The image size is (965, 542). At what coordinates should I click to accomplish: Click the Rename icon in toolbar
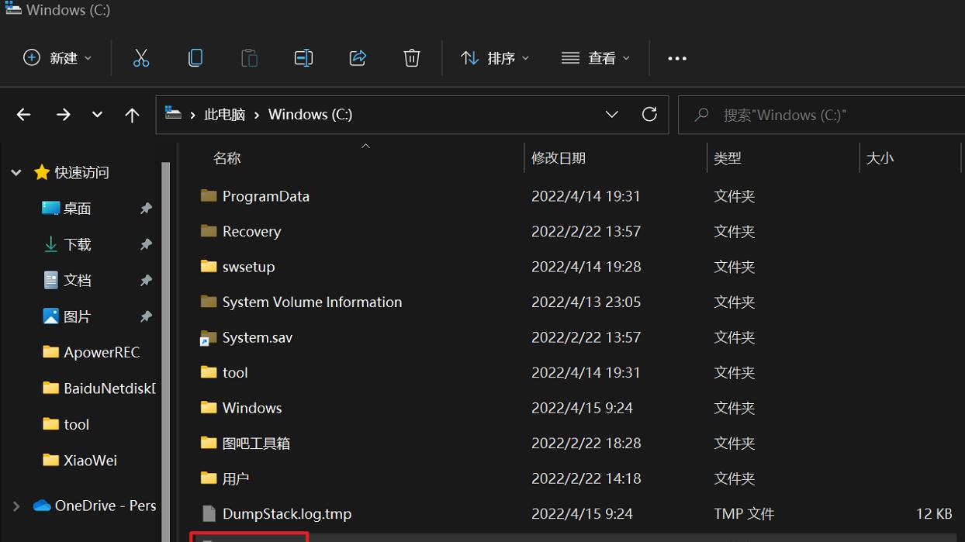click(x=303, y=58)
